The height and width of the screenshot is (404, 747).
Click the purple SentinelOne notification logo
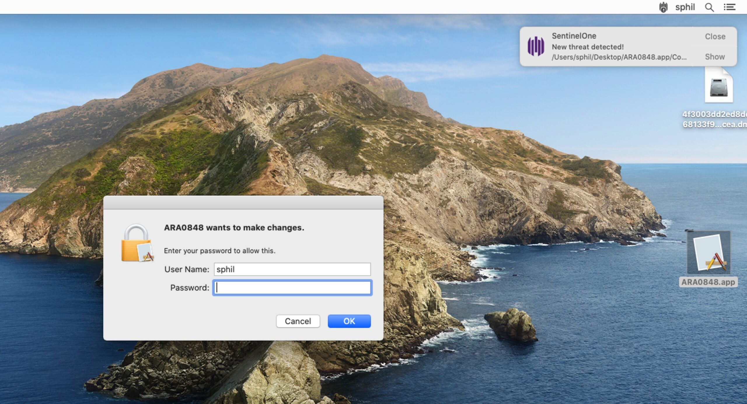(536, 46)
